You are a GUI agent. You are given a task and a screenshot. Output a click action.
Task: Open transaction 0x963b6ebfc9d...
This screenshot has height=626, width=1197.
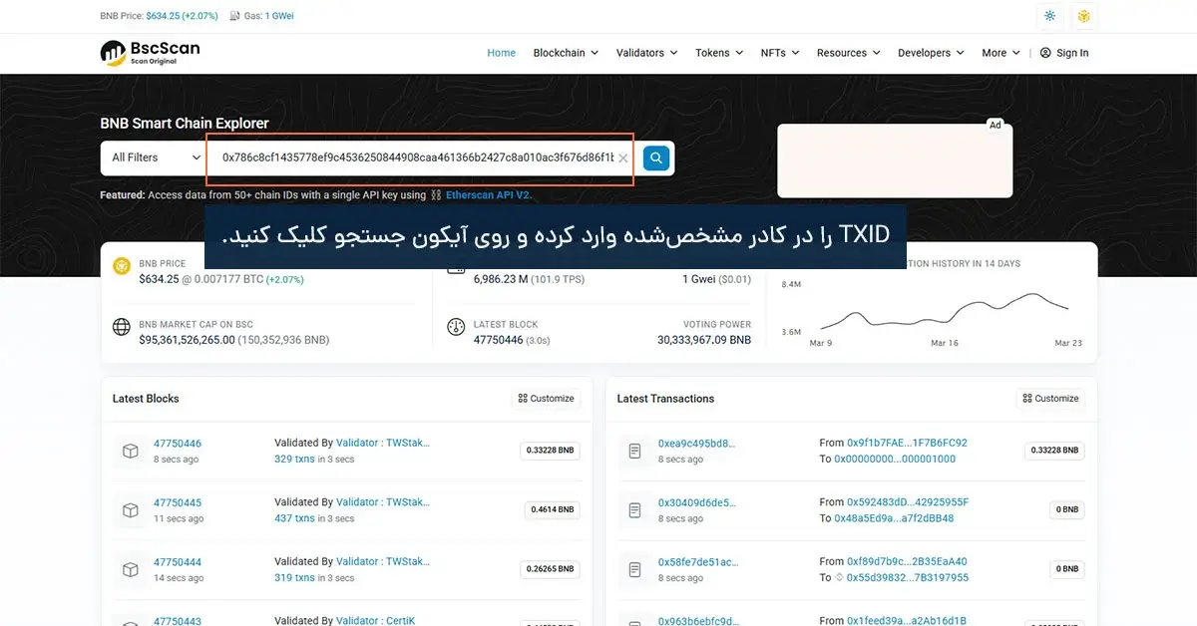tap(696, 621)
